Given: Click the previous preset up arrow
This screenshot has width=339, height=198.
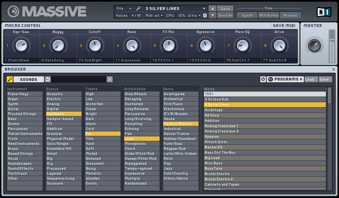Looking at the screenshot, I should pyautogui.click(x=212, y=9).
